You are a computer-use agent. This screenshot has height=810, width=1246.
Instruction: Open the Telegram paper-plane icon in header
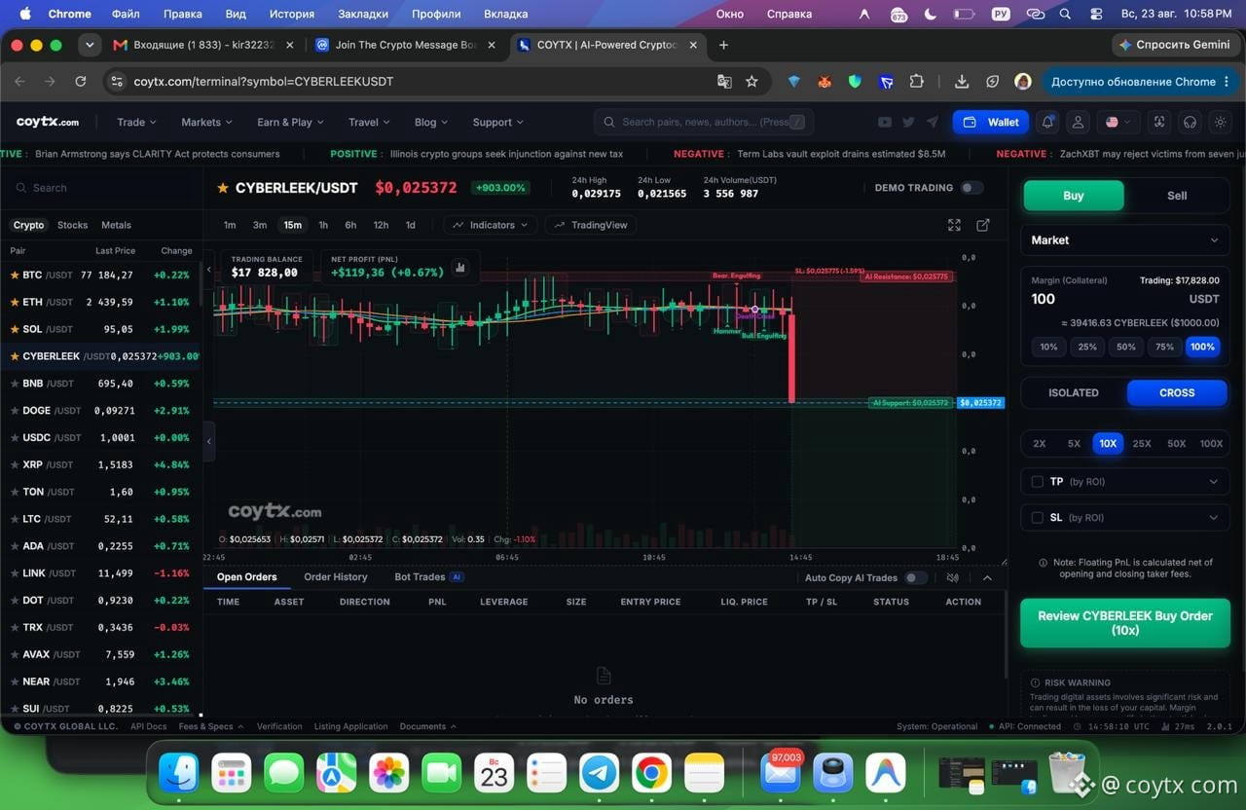click(933, 122)
